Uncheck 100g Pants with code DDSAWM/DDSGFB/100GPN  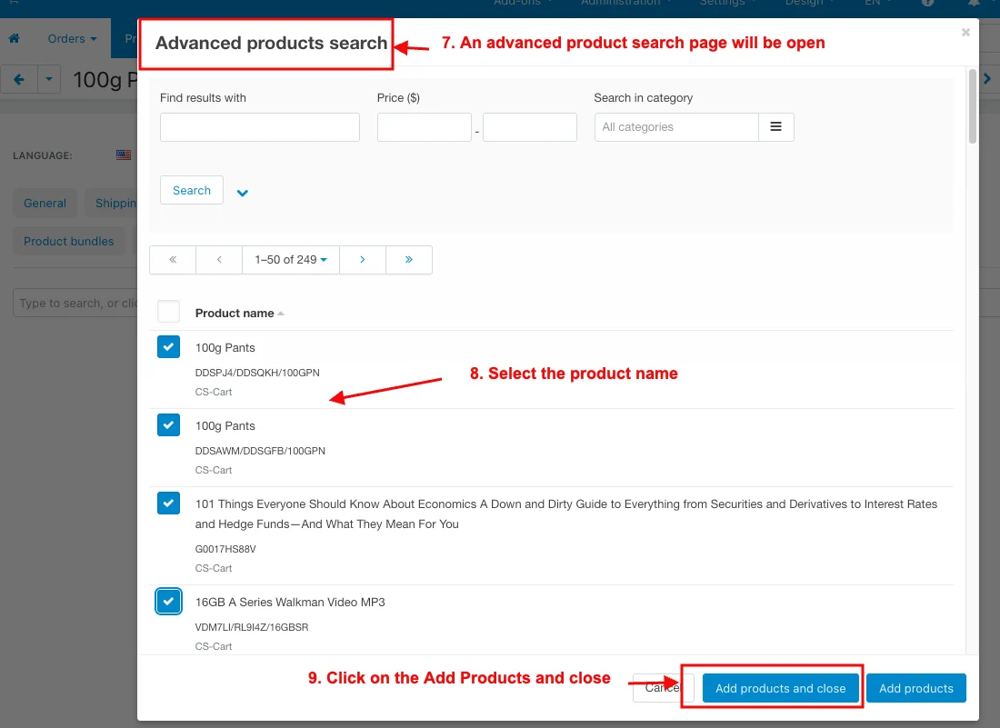[x=168, y=425]
